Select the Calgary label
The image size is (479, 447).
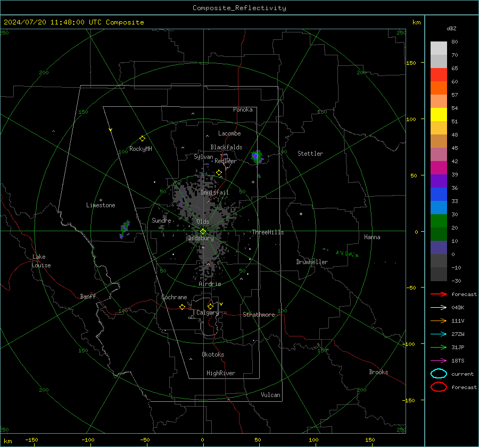[x=208, y=313]
